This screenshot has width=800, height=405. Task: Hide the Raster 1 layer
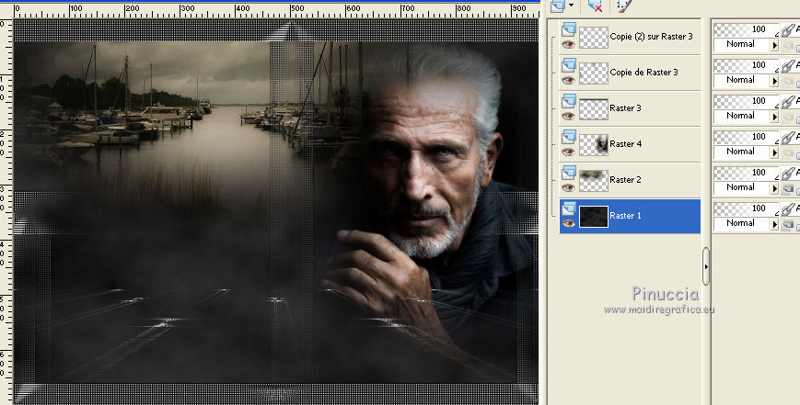tap(568, 224)
